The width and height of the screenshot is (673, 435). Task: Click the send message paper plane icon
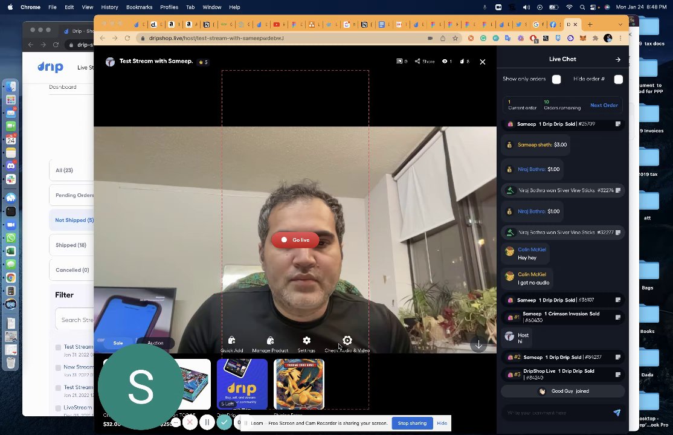617,413
